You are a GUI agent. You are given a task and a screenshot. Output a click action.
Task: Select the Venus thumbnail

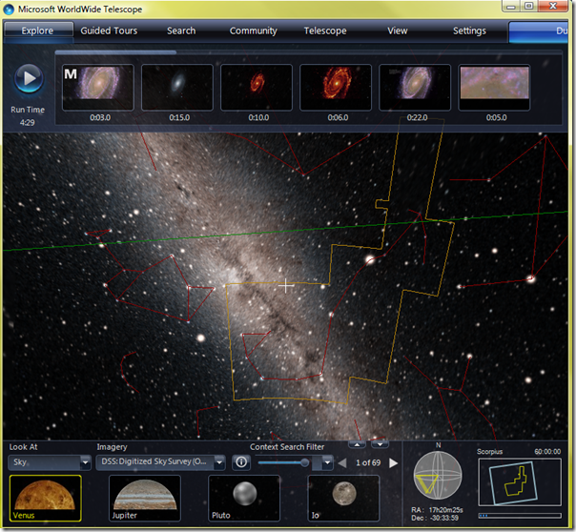tap(46, 499)
